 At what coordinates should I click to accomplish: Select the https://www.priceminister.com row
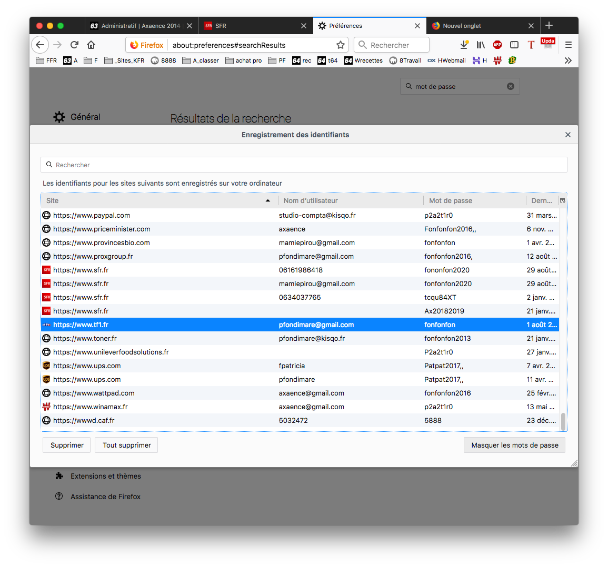(300, 229)
